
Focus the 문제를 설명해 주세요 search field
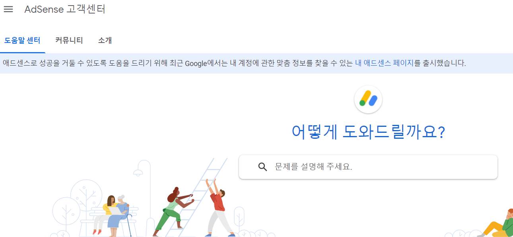[368, 167]
